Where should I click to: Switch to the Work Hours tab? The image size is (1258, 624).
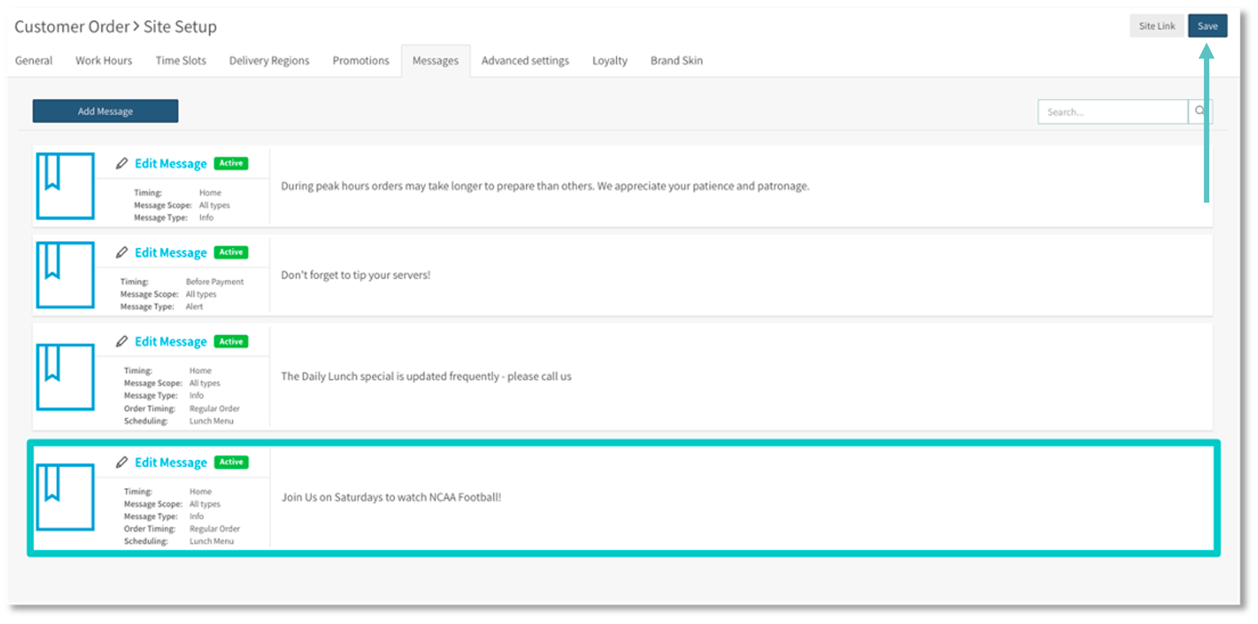[x=104, y=60]
